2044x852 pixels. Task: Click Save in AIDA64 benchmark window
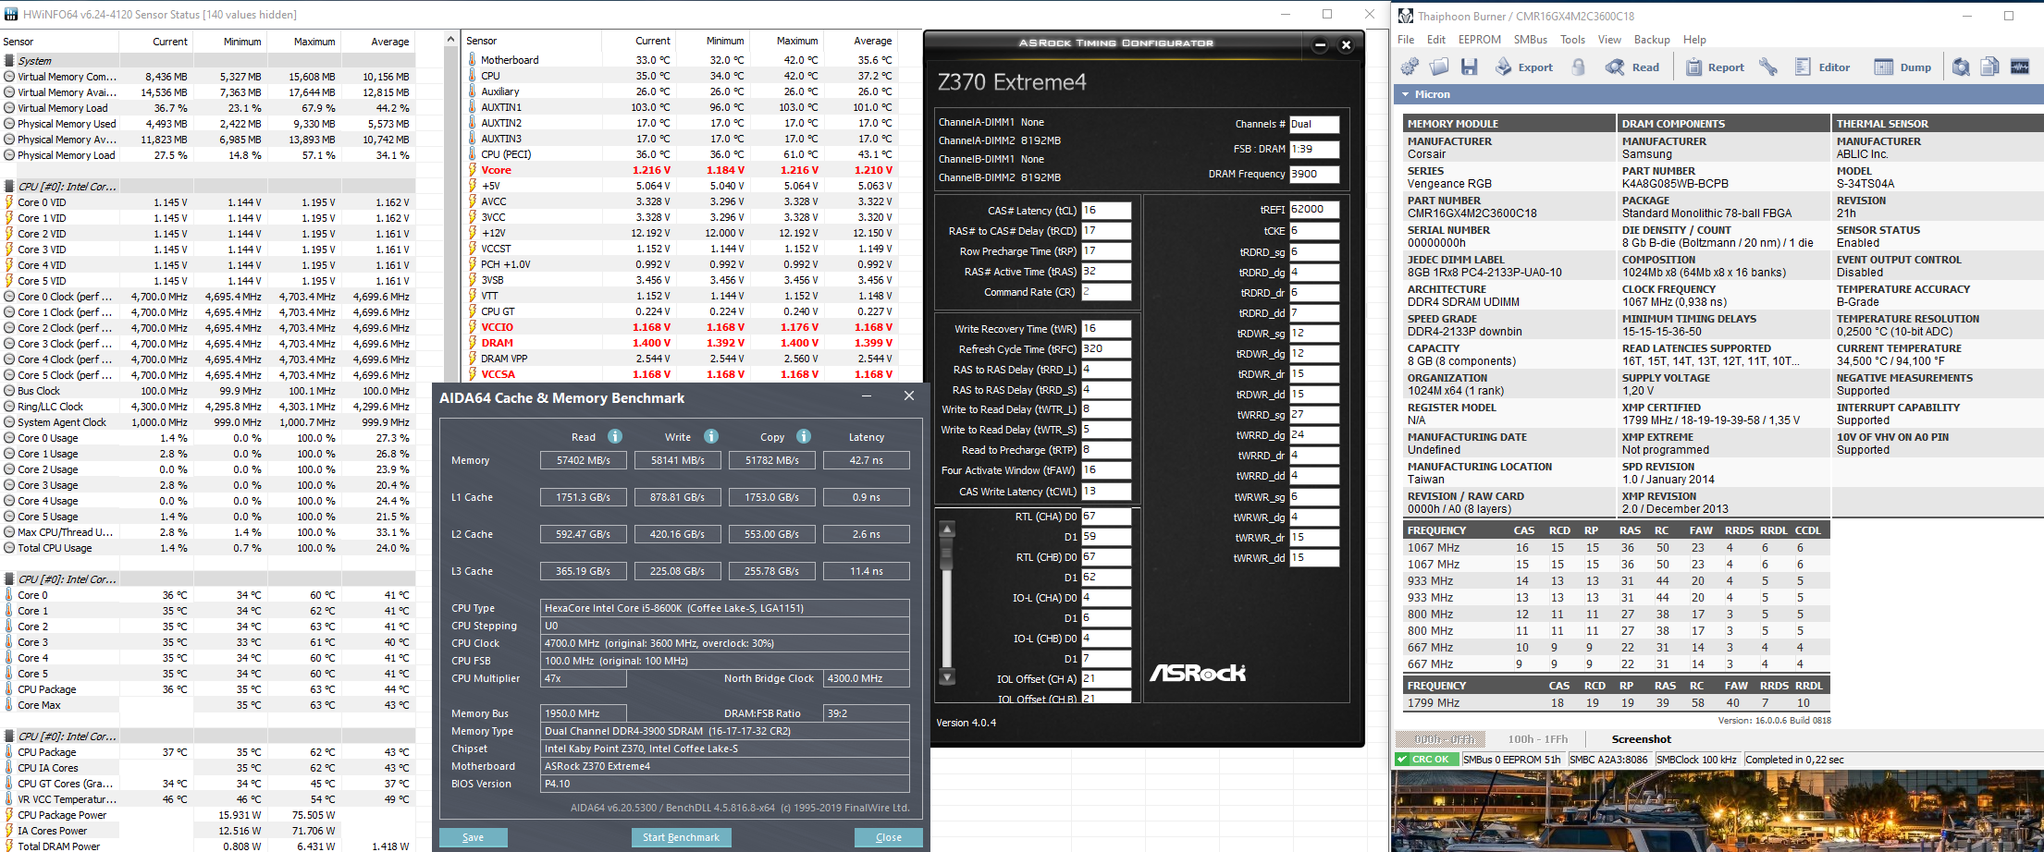473,837
